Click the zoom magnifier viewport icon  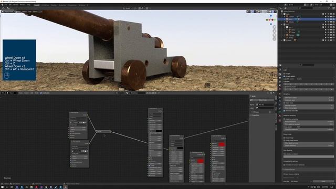click(275, 27)
